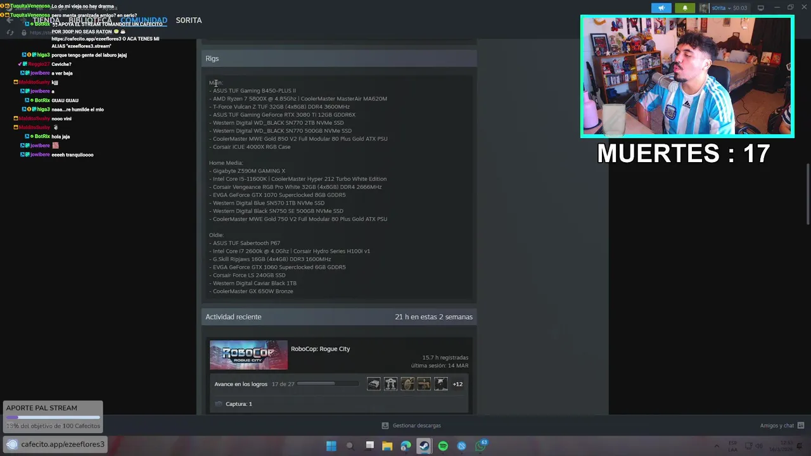The width and height of the screenshot is (811, 456).
Task: Click the Steam page vertical scrollbar
Action: click(x=807, y=194)
